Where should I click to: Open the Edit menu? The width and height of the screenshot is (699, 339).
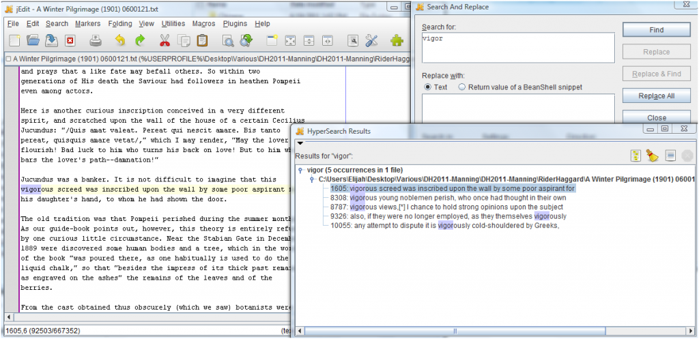tap(33, 24)
